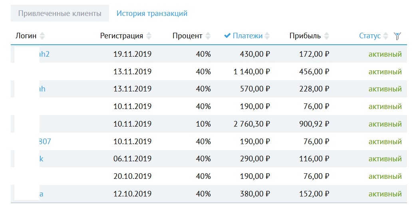Click the Прибыль column header text
413x218 pixels.
coord(305,36)
